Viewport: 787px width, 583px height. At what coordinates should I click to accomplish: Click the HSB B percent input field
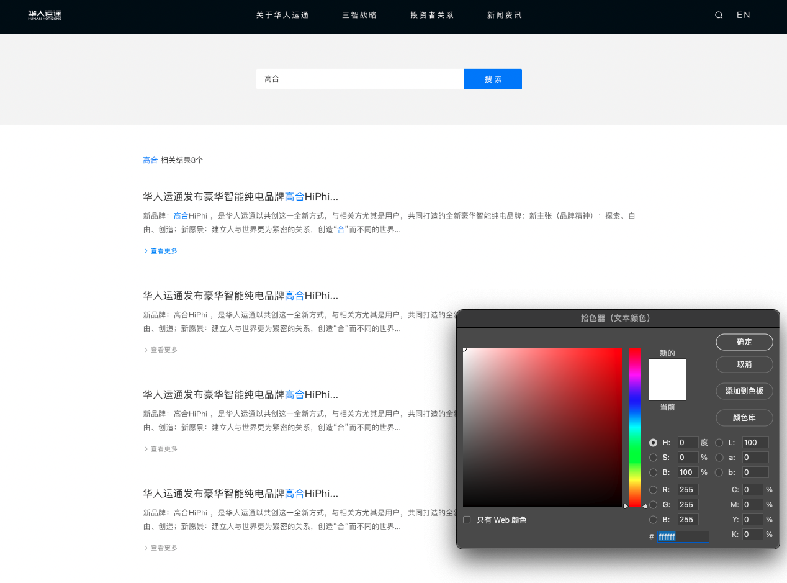(x=688, y=472)
